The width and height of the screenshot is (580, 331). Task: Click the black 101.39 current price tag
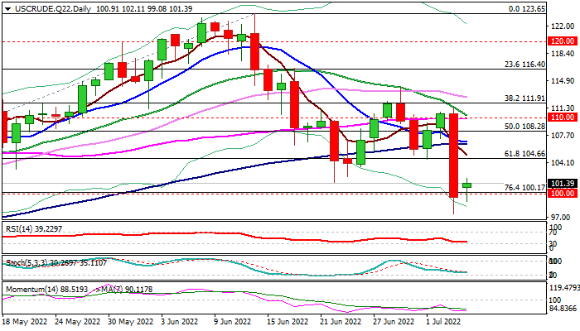(x=563, y=184)
